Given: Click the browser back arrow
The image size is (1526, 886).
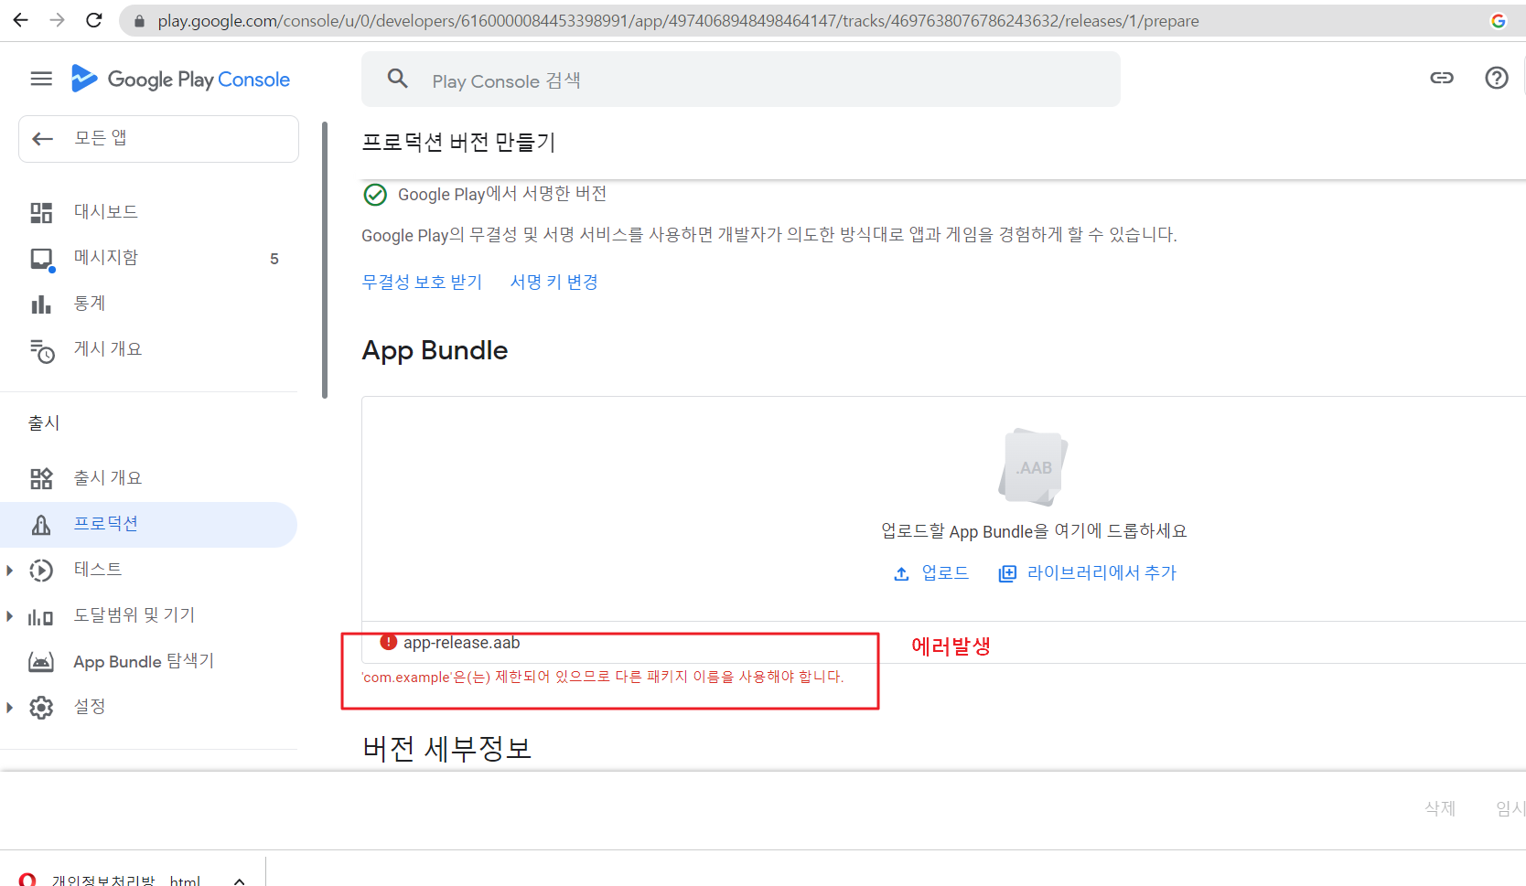Looking at the screenshot, I should click(x=20, y=20).
